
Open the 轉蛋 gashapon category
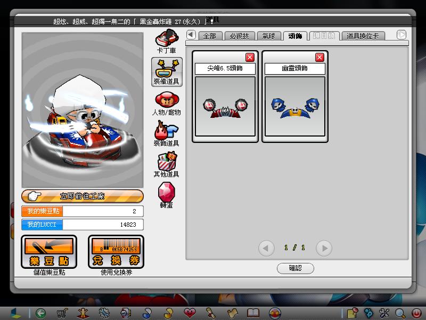coord(166,195)
